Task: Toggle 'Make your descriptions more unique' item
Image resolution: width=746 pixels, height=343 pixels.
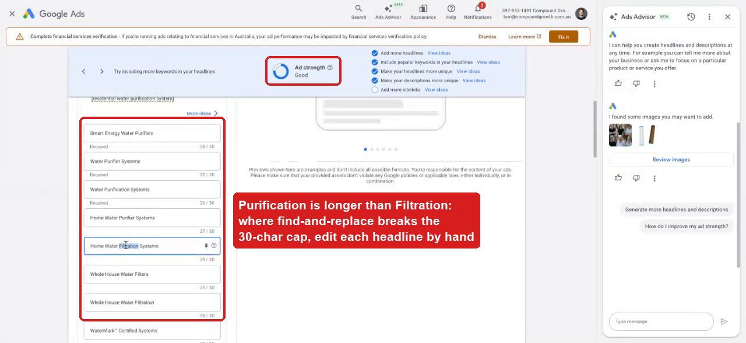Action: pyautogui.click(x=375, y=80)
